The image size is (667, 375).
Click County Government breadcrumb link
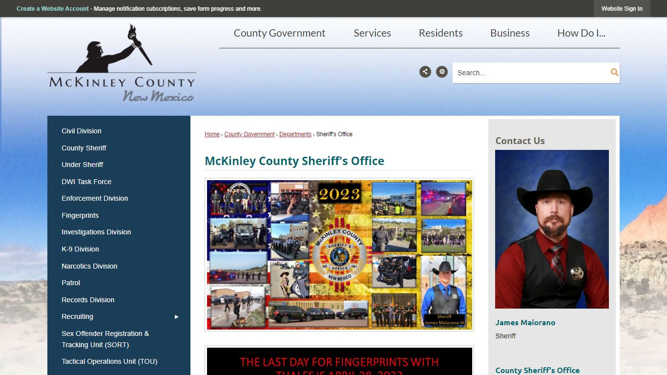pos(250,134)
